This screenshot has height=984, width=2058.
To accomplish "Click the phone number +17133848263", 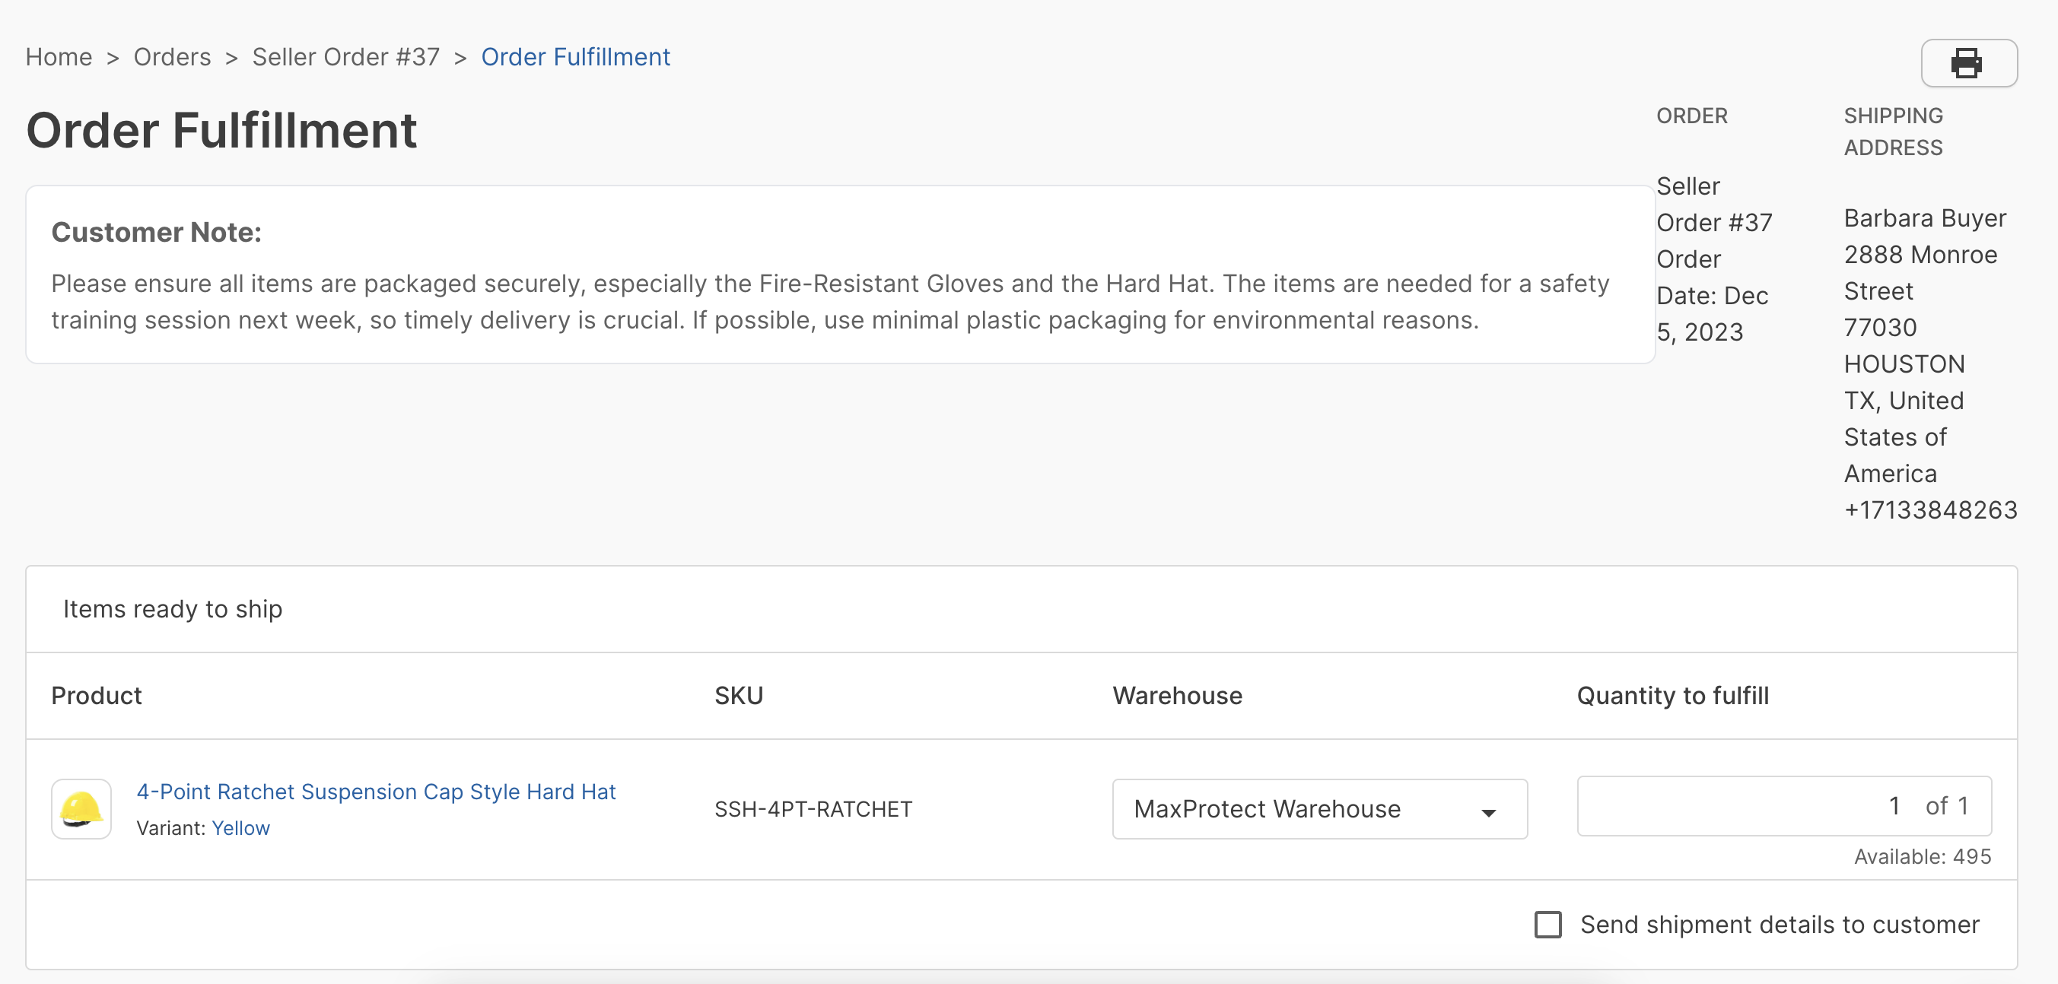I will [x=1930, y=509].
